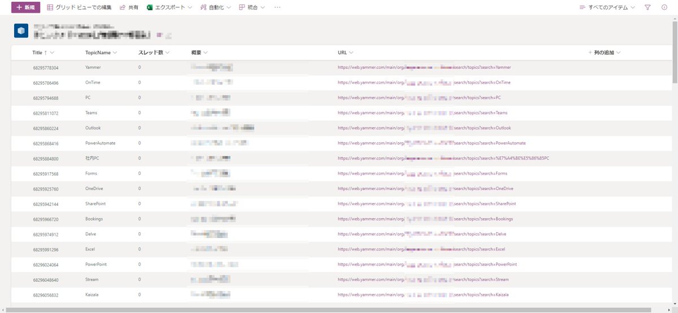This screenshot has height=313, width=678.
Task: Expand the Export (エクスポート) dropdown arrow
Action: pos(189,7)
